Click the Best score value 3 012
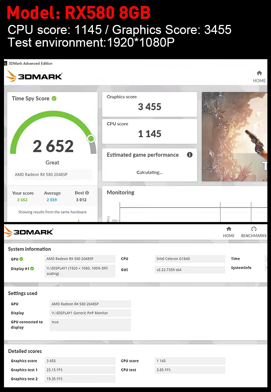Screen dimensions: 271x392 81,200
